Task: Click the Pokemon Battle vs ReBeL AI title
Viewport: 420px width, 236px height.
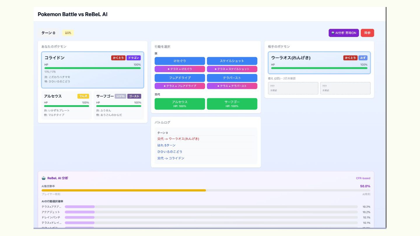Action: click(73, 14)
